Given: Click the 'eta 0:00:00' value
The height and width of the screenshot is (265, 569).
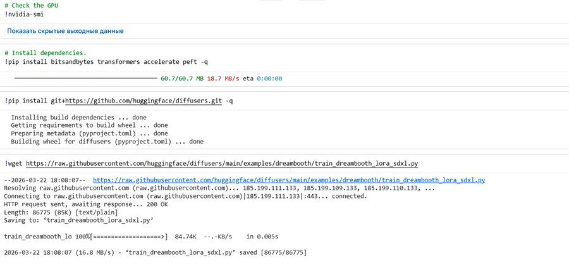Looking at the screenshot, I should pyautogui.click(x=262, y=78).
